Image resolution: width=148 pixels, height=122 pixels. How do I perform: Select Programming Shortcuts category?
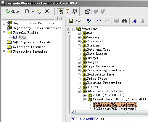106,70
